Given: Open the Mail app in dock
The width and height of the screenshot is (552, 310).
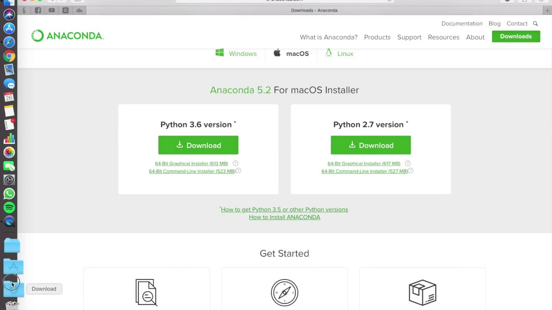Looking at the screenshot, I should [9, 70].
